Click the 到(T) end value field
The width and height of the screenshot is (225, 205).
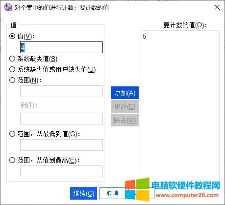click(x=61, y=119)
